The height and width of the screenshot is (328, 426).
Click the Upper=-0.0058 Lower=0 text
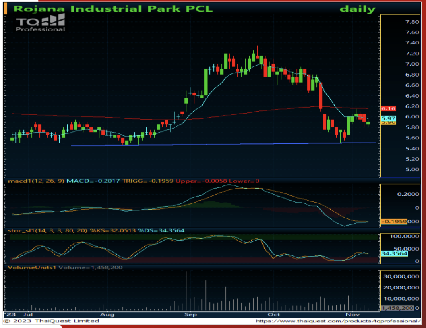217,181
